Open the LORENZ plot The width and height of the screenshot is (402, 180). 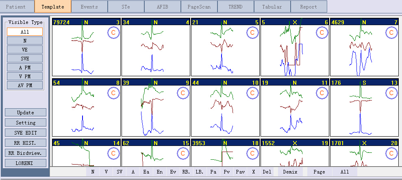click(26, 163)
